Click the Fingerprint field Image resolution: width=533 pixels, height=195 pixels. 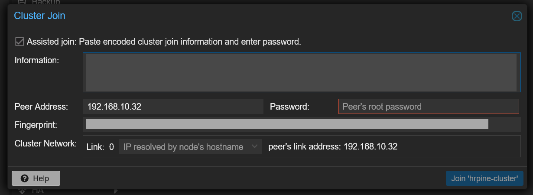tap(302, 125)
